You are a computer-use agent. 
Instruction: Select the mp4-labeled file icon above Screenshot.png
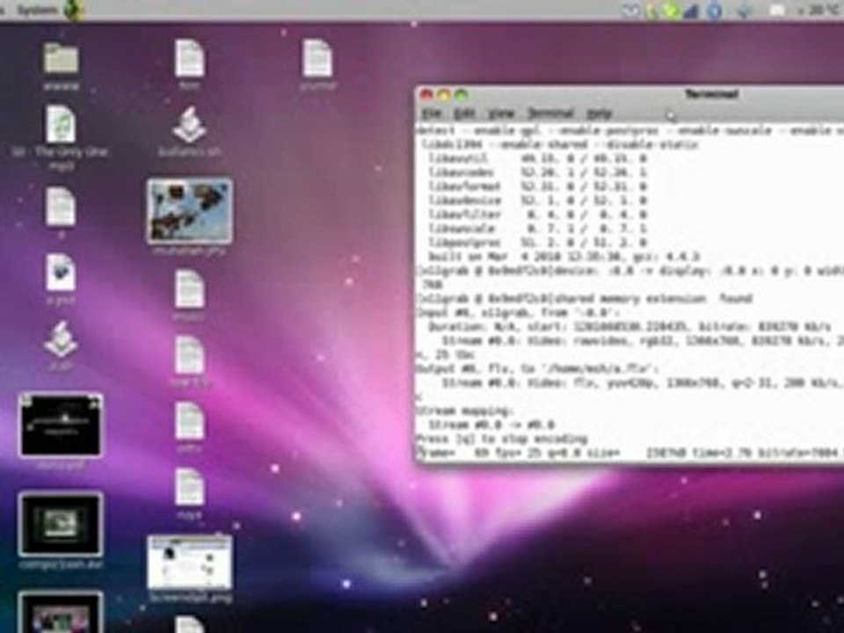(x=190, y=488)
